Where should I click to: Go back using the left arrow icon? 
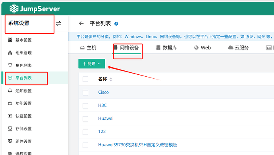81,23
